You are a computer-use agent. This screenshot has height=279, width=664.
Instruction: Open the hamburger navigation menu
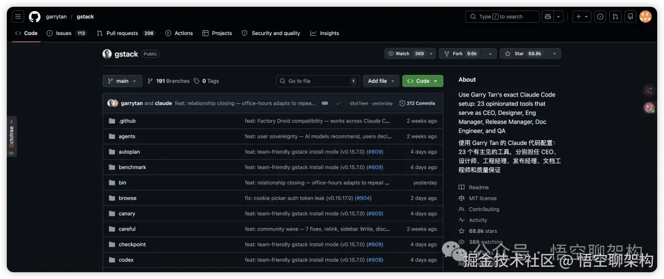(x=18, y=17)
